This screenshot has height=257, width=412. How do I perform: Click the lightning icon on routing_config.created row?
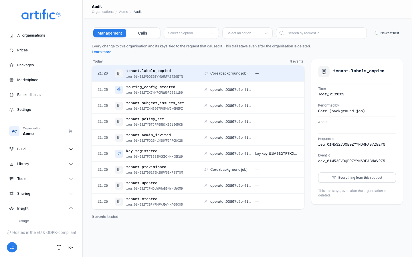[x=119, y=90]
